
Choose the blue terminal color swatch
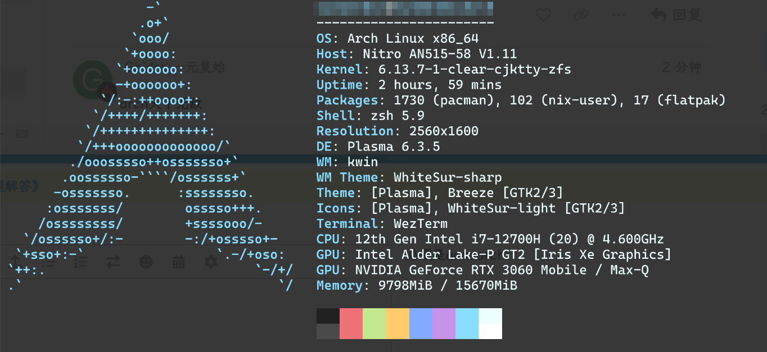[x=421, y=323]
